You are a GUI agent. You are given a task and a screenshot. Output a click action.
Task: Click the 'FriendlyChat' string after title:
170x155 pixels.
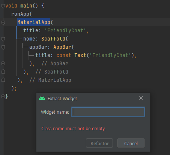pos(65,30)
